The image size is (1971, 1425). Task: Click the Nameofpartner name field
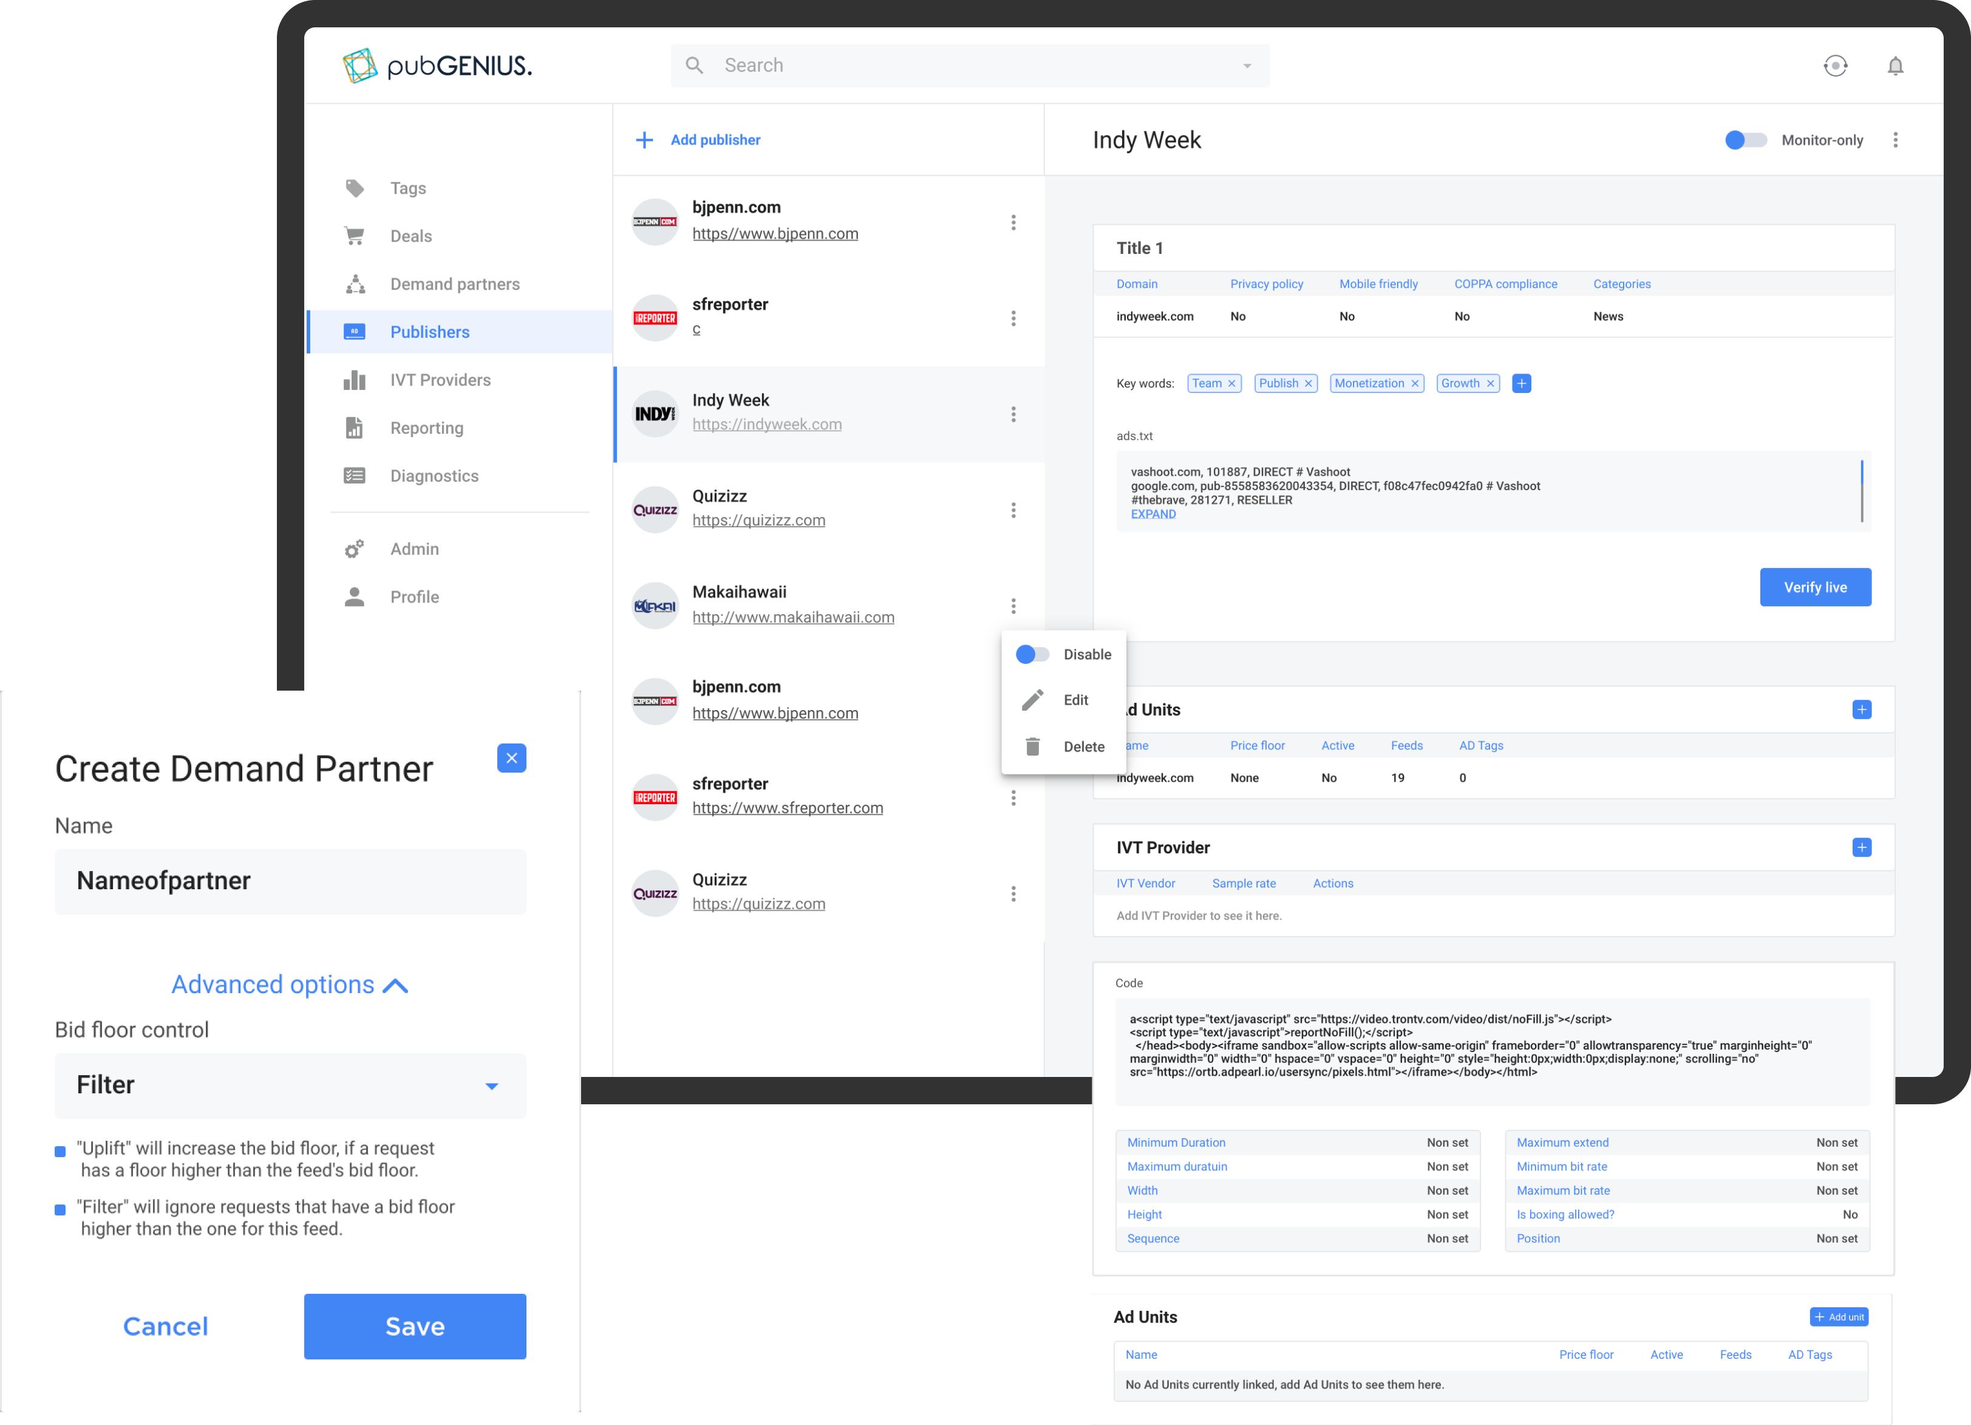[x=290, y=881]
